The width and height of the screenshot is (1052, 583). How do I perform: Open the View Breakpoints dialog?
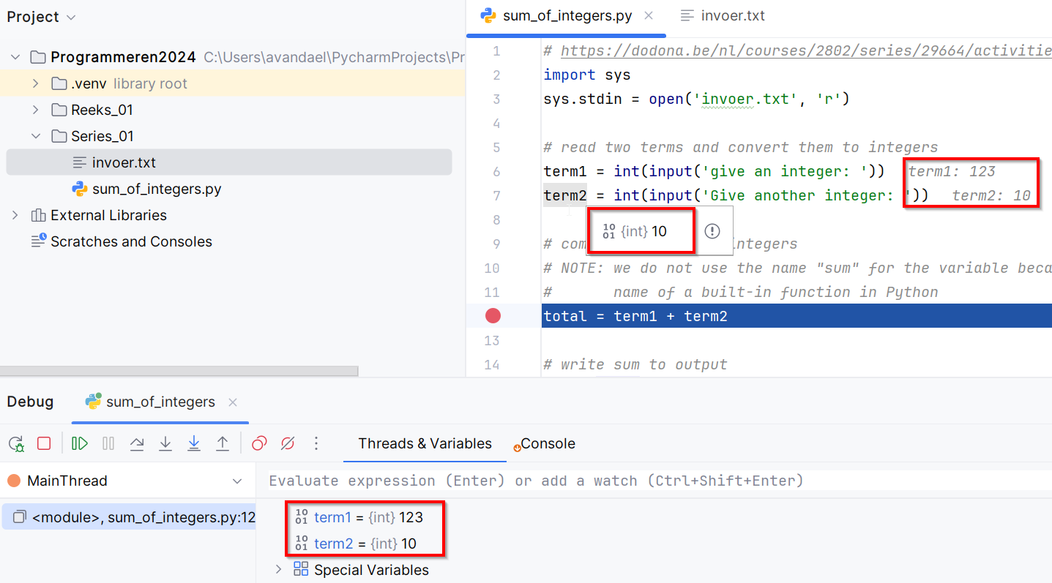[258, 443]
